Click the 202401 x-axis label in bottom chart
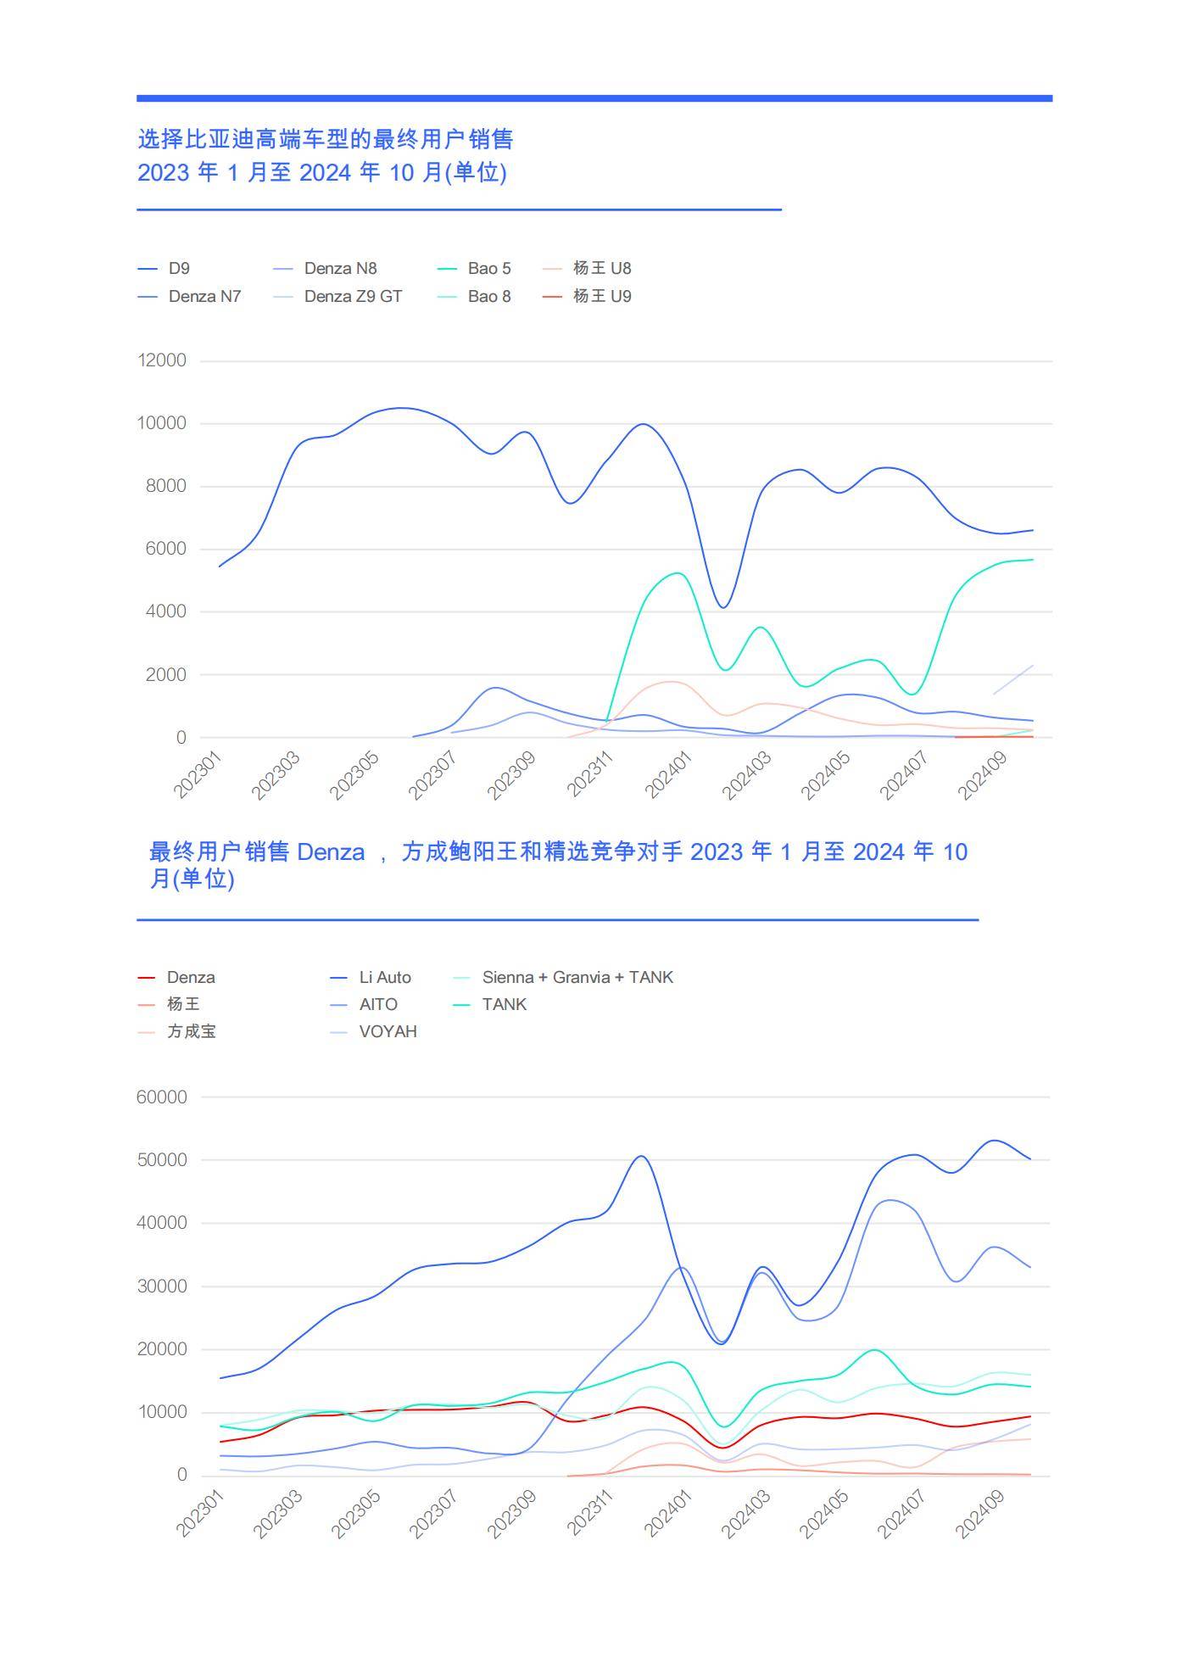Viewport: 1188px width, 1669px height. (668, 1515)
